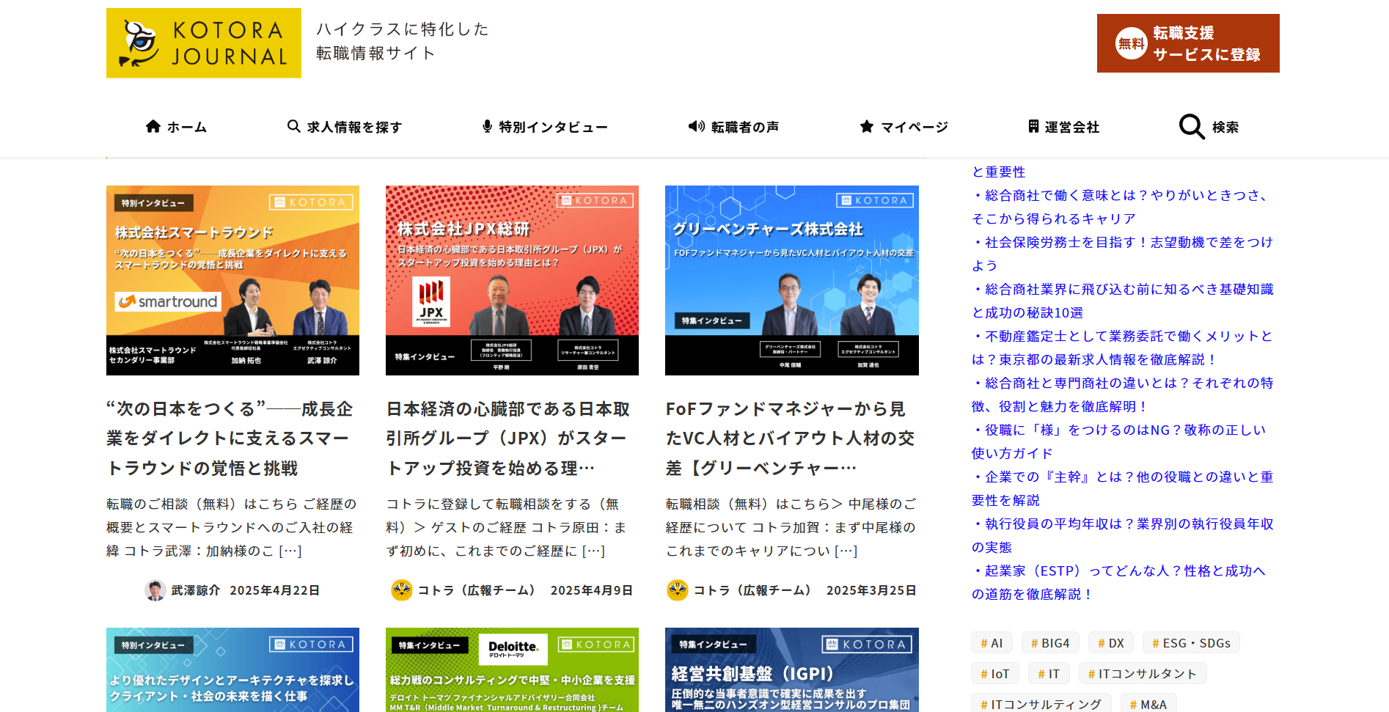The width and height of the screenshot is (1389, 712).
Task: Open the スマートラウンド interview thumbnail
Action: coord(232,280)
